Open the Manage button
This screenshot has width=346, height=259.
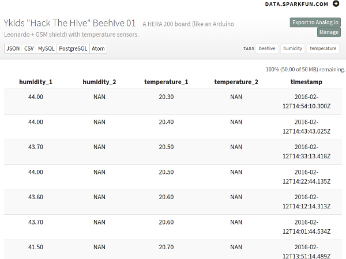coord(329,32)
